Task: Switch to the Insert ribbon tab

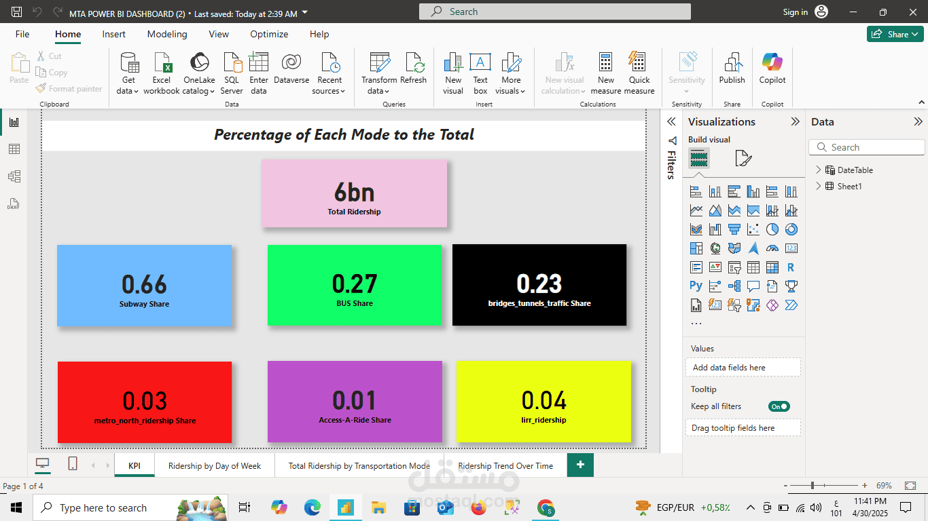Action: click(x=114, y=34)
